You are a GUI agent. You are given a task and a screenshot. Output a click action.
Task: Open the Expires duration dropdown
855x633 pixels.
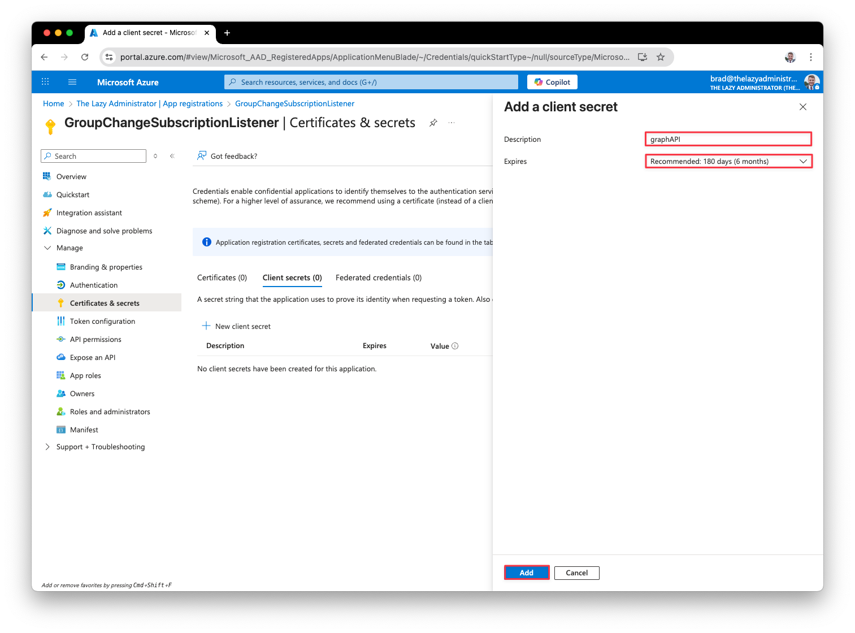728,162
